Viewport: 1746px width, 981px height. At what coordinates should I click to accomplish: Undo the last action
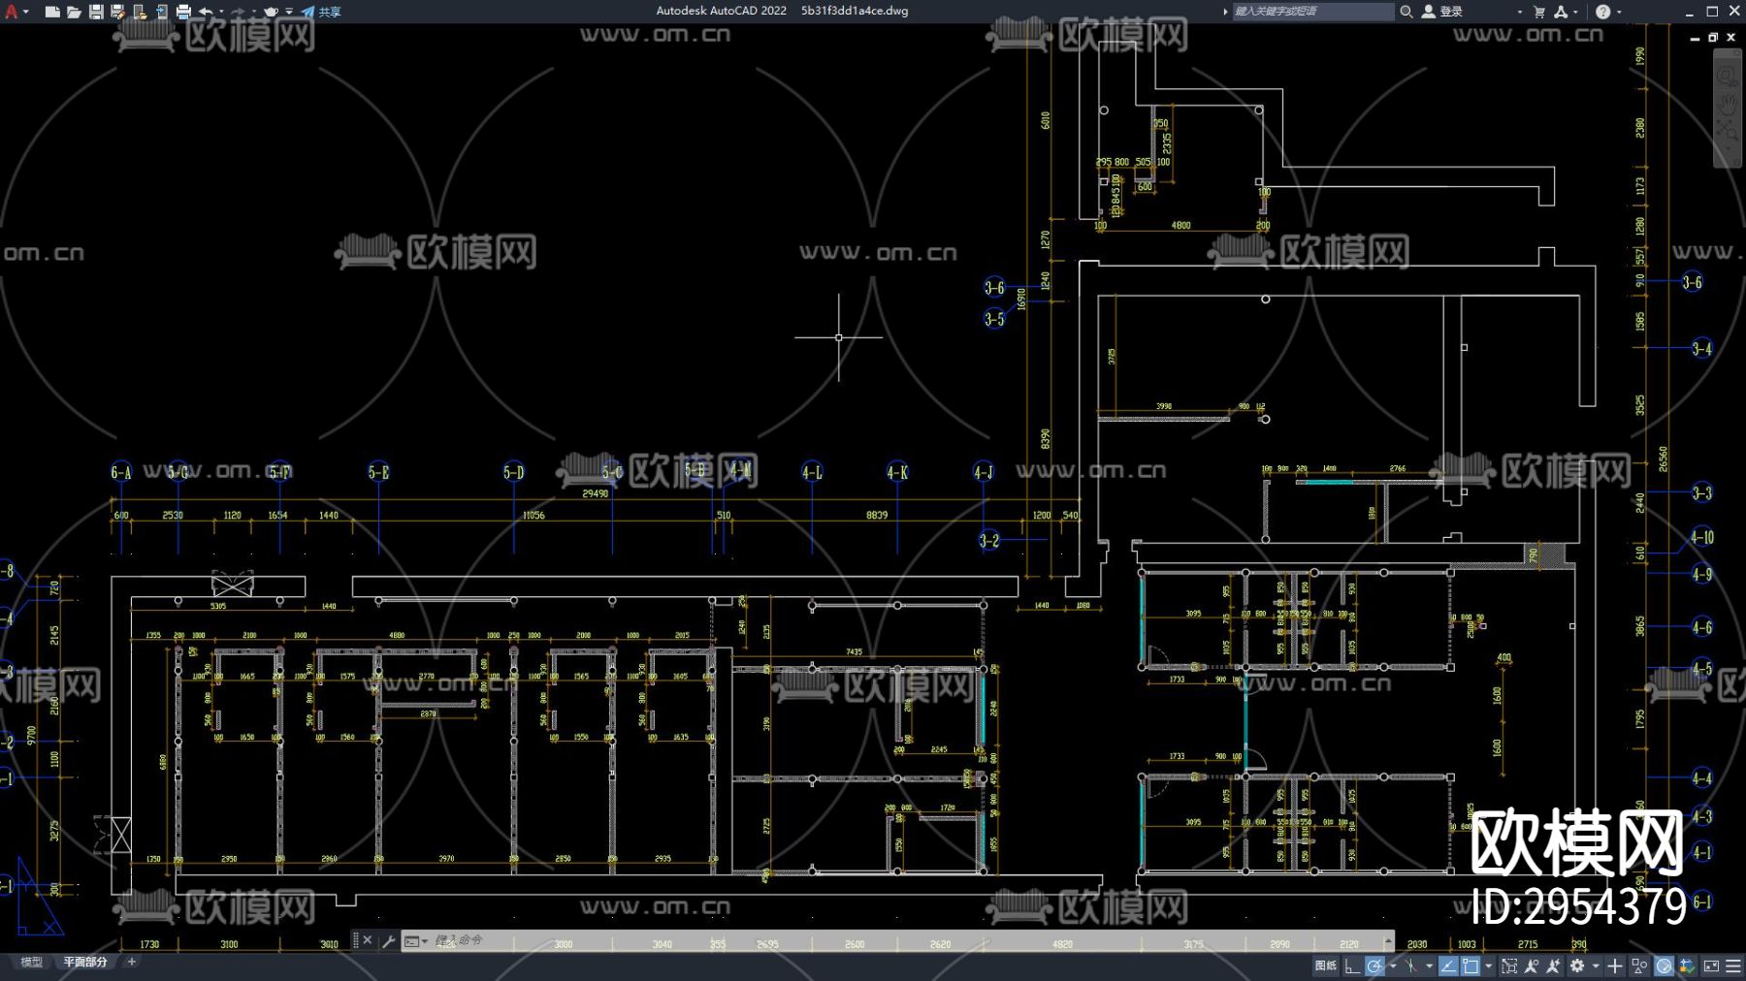coord(206,12)
